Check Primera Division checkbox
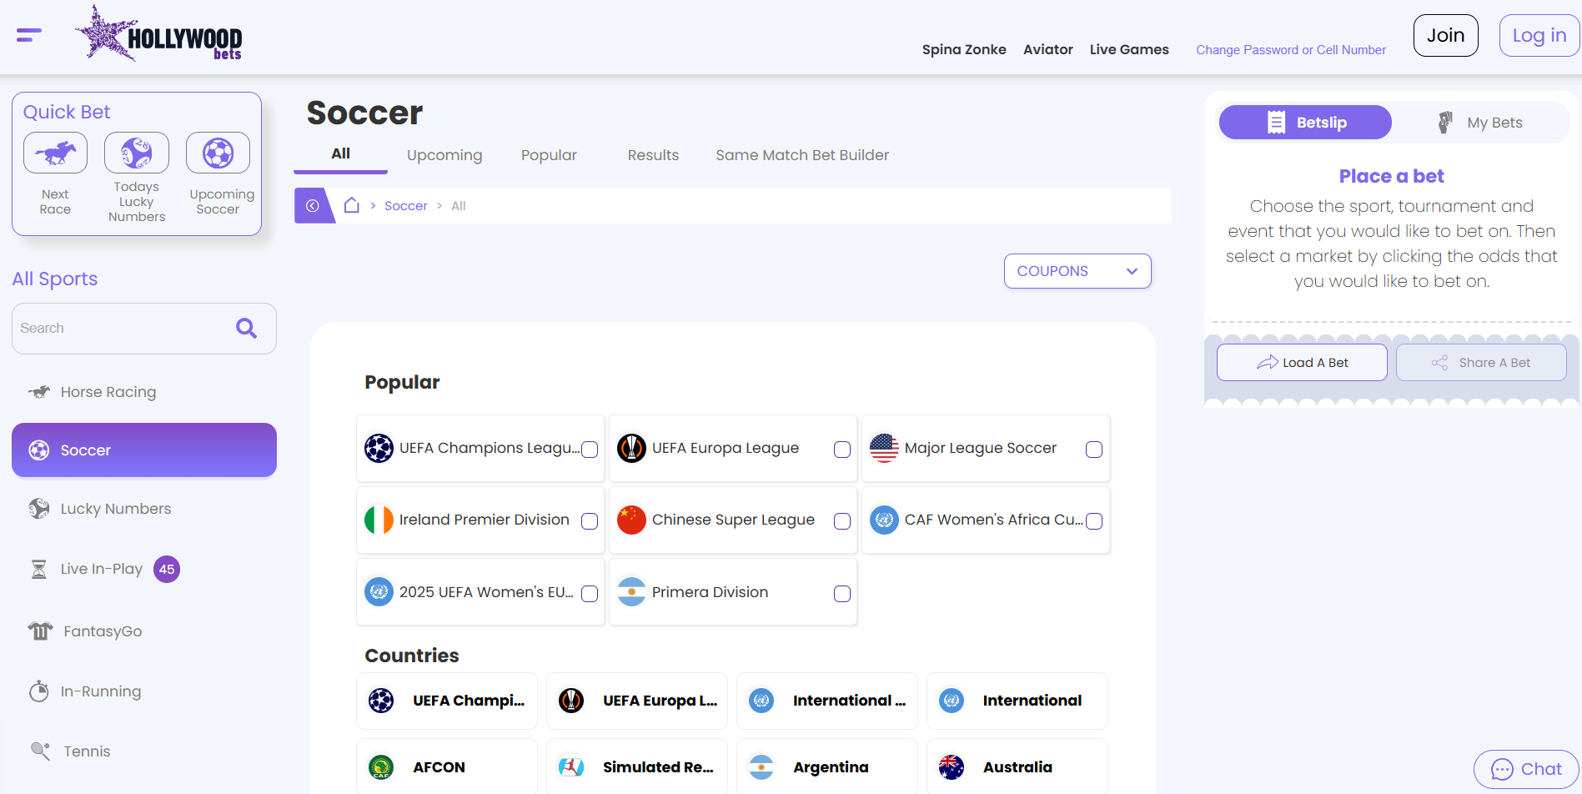The image size is (1582, 794). (842, 594)
